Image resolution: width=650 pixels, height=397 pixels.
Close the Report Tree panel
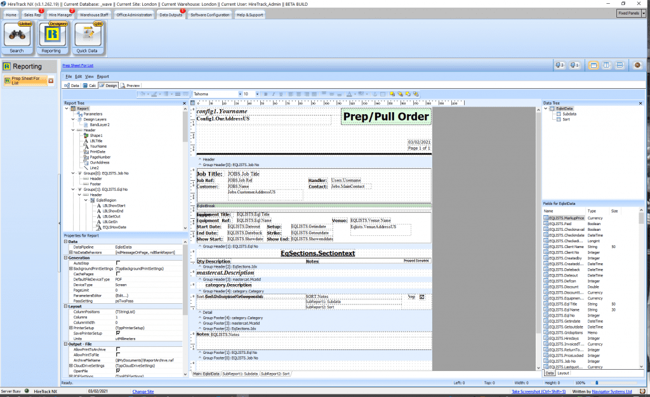pyautogui.click(x=185, y=103)
